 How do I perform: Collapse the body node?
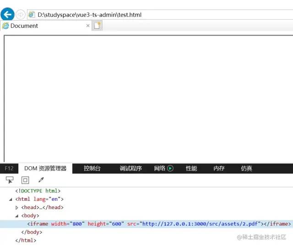(x=16, y=216)
